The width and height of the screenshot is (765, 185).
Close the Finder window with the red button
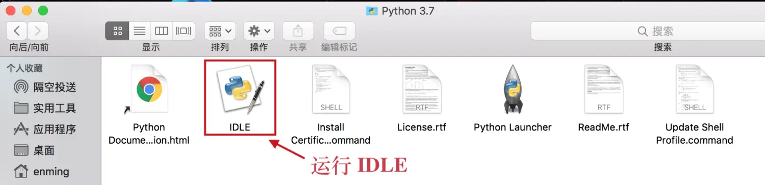pyautogui.click(x=10, y=10)
